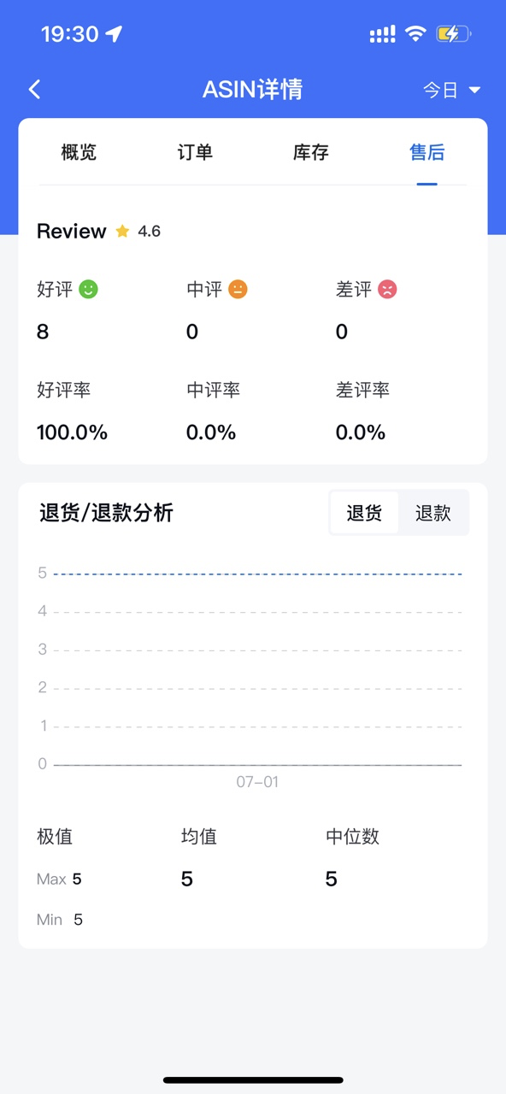The width and height of the screenshot is (506, 1094).
Task: Tap the yellow star rating icon
Action: pos(122,231)
